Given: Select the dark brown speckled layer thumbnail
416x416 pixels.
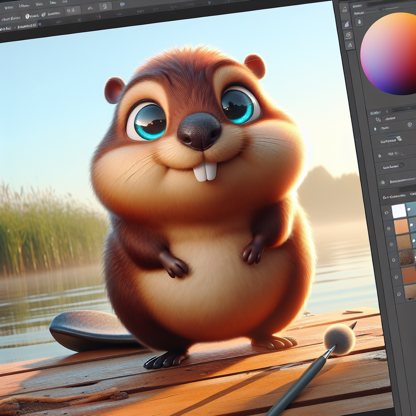Looking at the screenshot, I should [407, 258].
